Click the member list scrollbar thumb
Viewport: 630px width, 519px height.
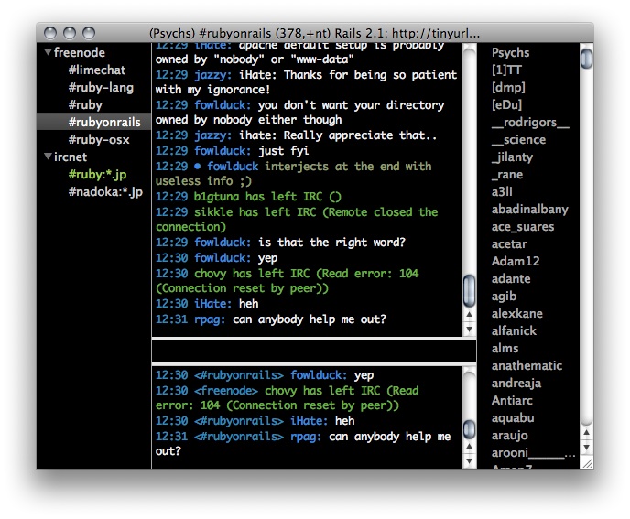(x=586, y=59)
